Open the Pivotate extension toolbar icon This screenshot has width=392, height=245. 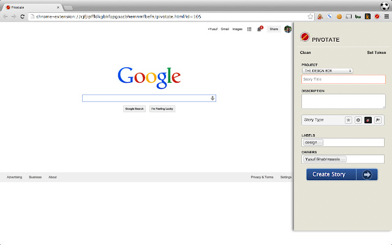(377, 17)
